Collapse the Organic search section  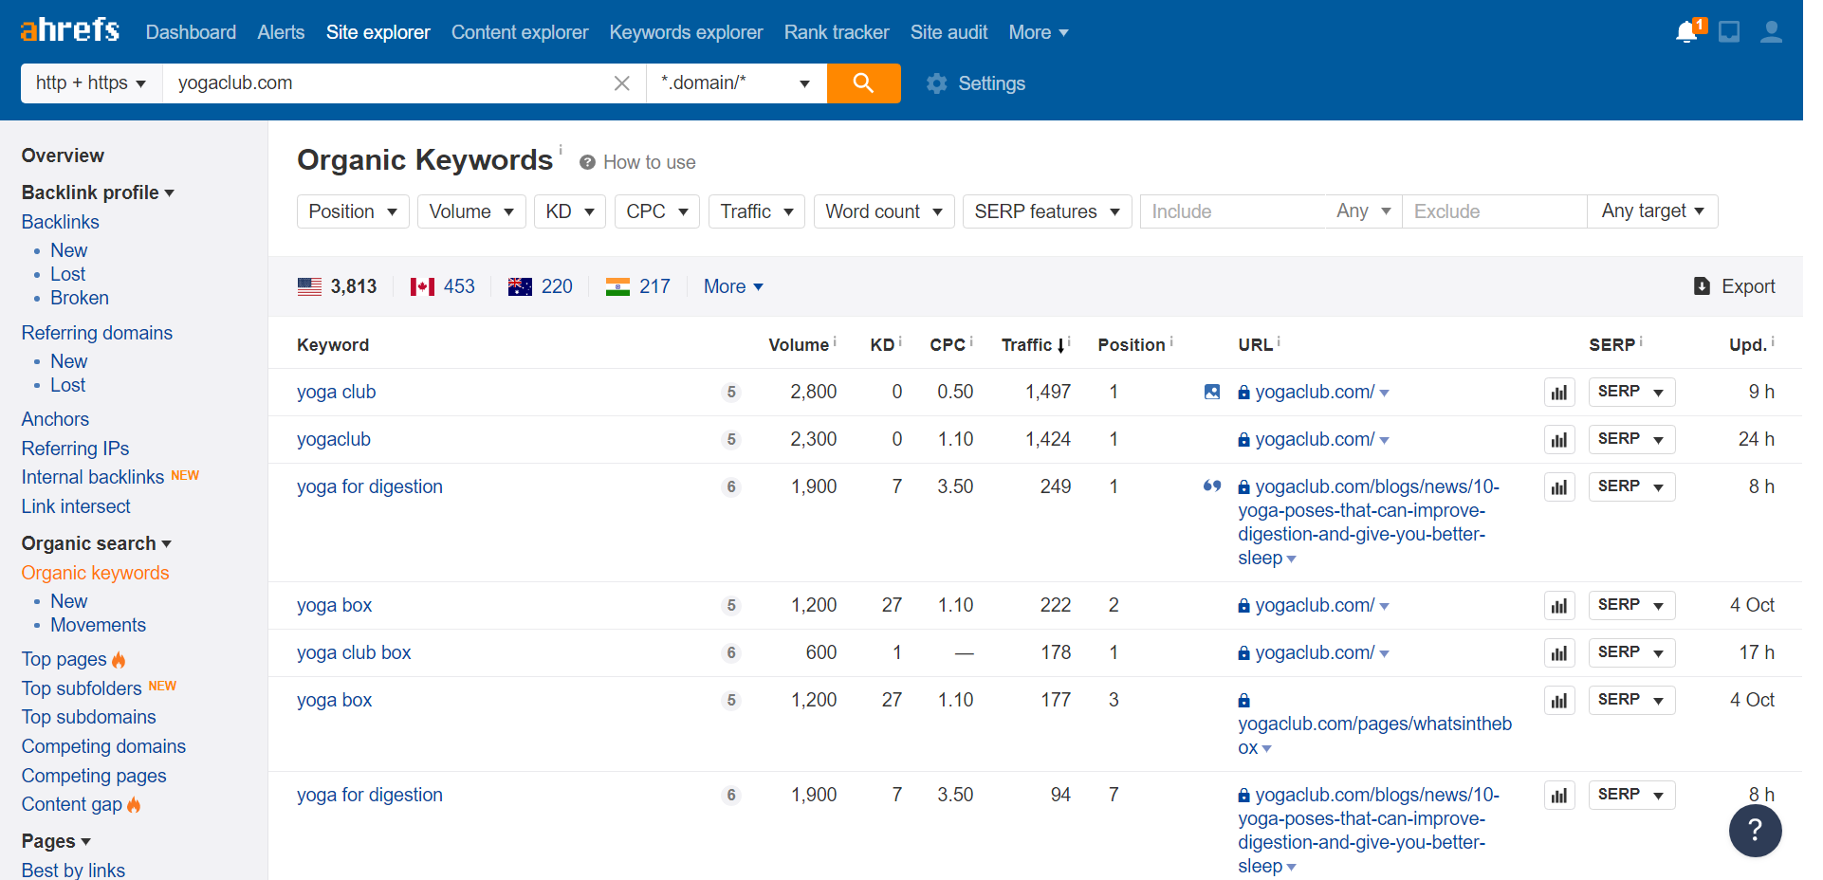click(x=97, y=543)
